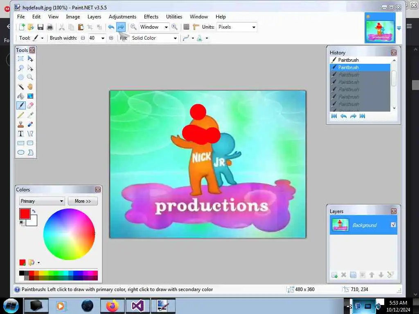Select the Line/Curve tool
419x314 pixels.
coord(30,134)
